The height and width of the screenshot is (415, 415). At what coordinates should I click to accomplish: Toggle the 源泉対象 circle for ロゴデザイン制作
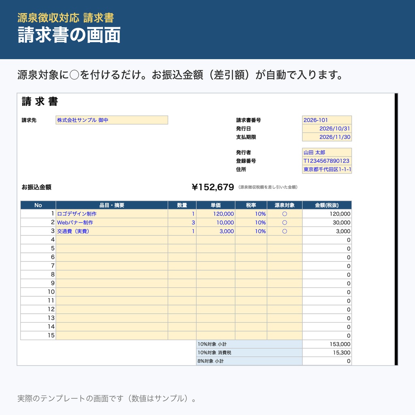click(285, 214)
